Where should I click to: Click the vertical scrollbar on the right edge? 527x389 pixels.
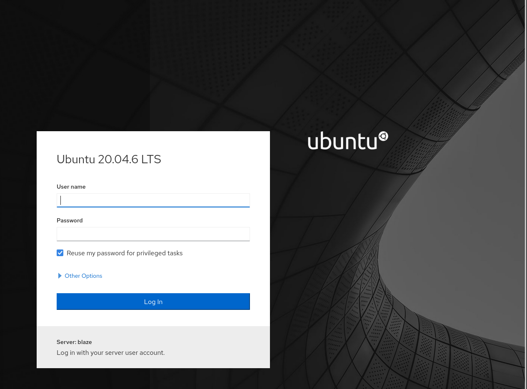tap(526, 194)
